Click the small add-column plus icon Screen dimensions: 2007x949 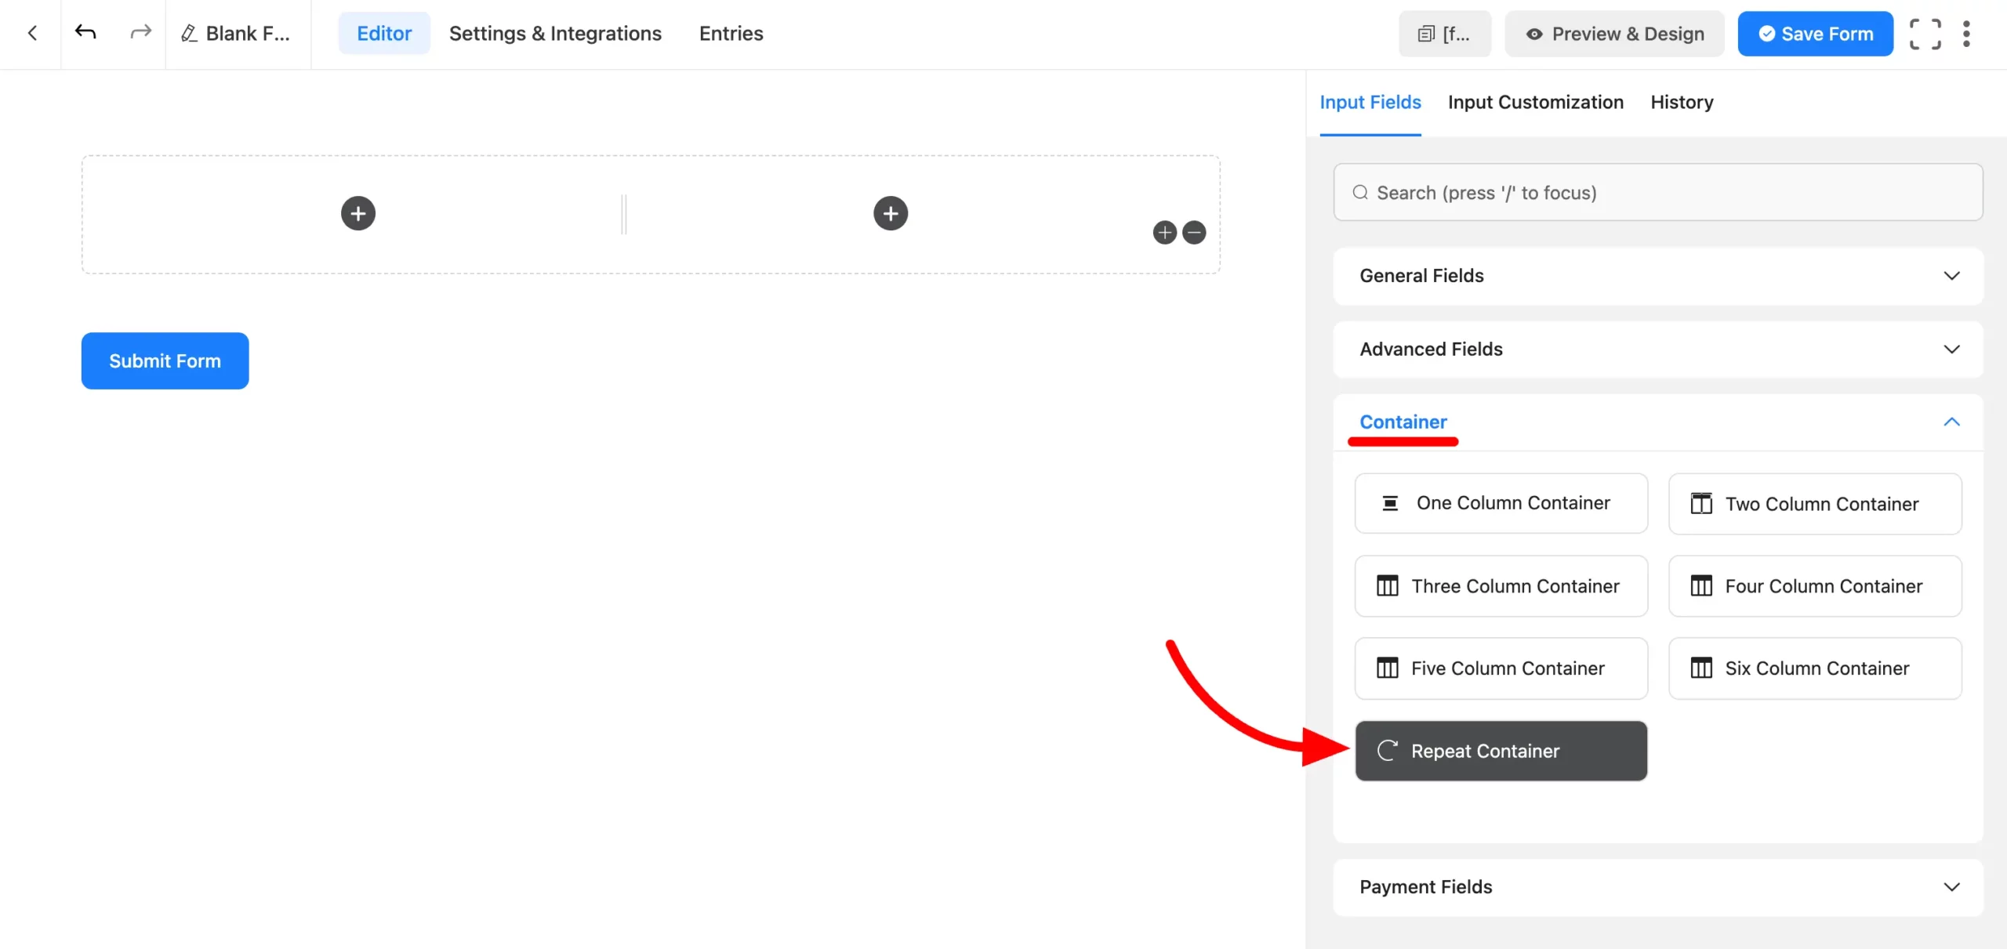[1165, 233]
